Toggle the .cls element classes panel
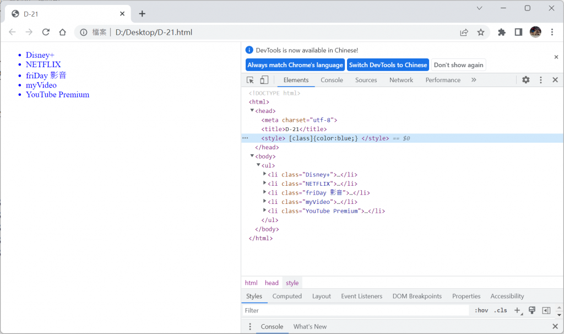Viewport: 564px width, 334px height. tap(500, 310)
